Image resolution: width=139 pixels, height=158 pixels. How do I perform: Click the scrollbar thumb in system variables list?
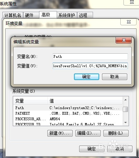coord(125,109)
